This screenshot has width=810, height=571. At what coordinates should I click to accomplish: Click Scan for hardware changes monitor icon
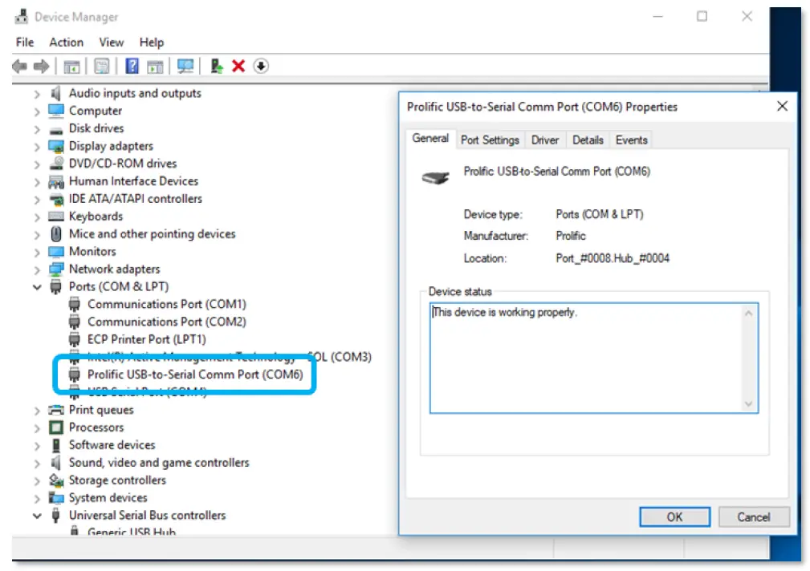185,66
